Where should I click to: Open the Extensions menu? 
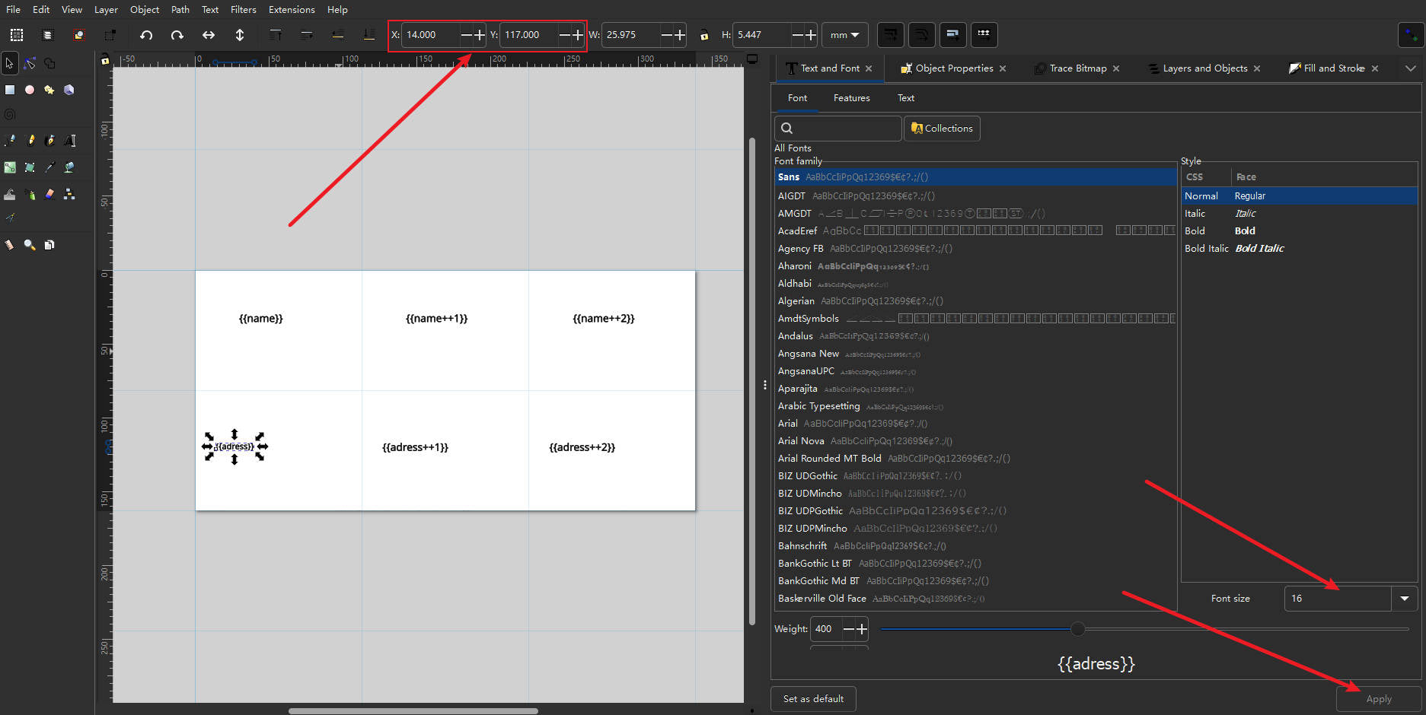[x=292, y=10]
